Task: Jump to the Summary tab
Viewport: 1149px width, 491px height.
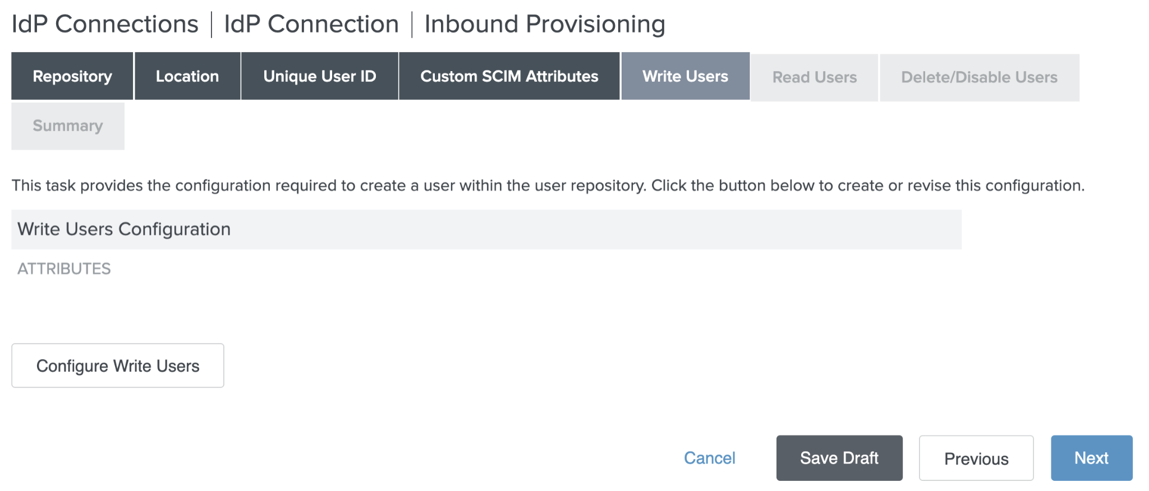Action: [68, 126]
